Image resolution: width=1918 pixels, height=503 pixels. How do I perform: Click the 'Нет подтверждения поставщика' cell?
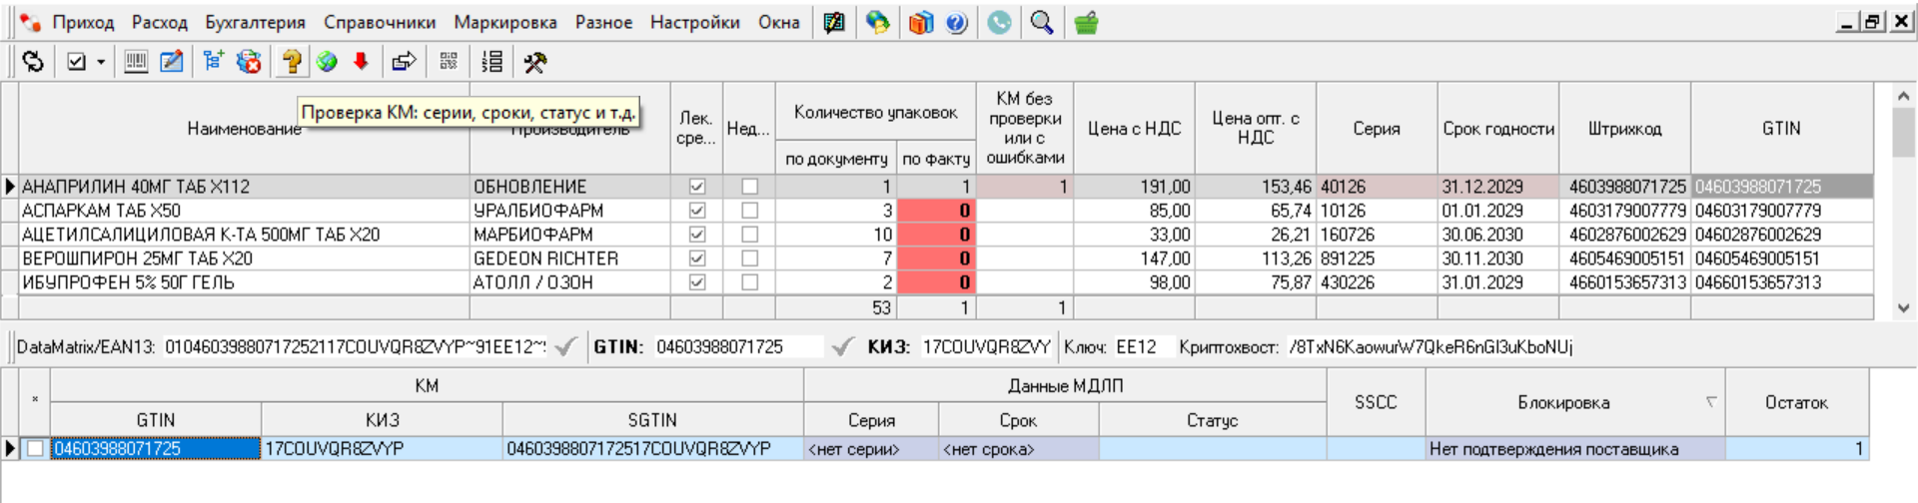coord(1575,449)
